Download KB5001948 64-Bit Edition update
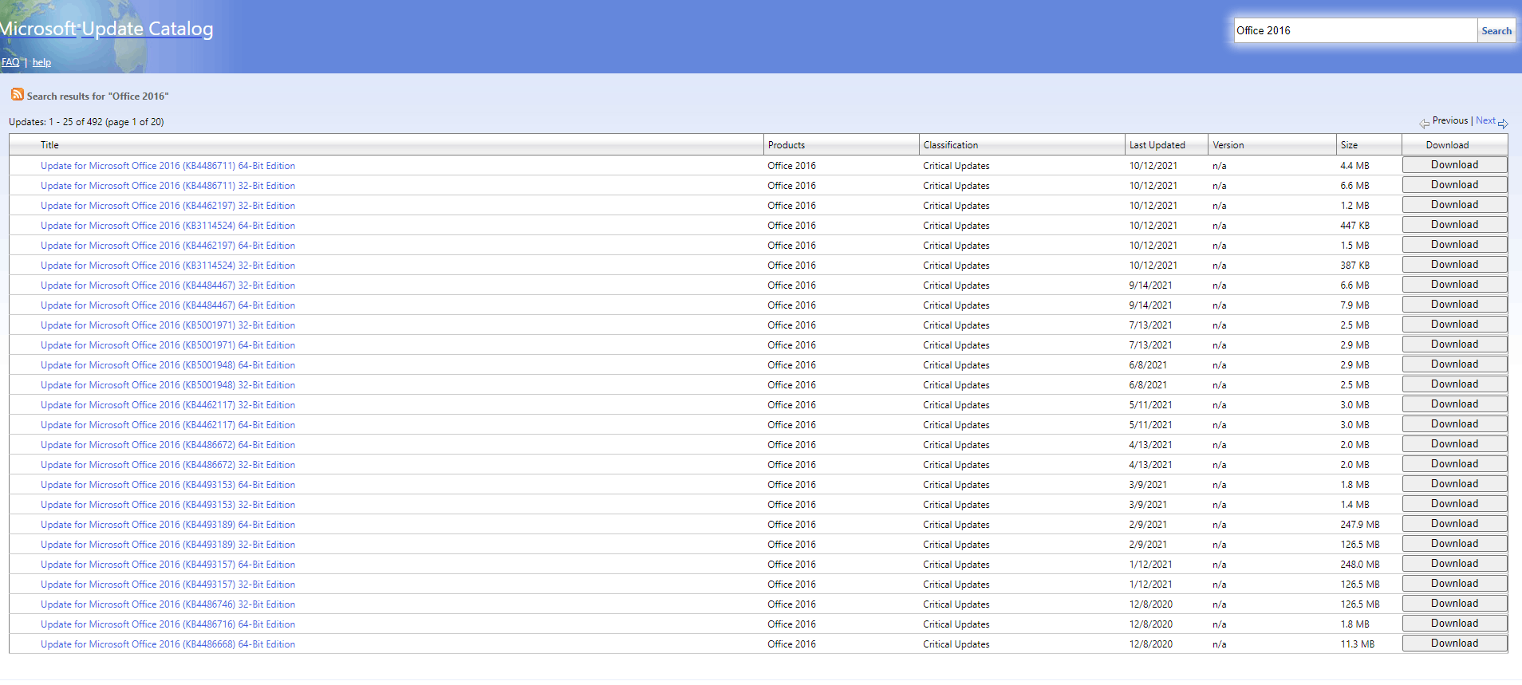This screenshot has height=685, width=1522. [1455, 364]
